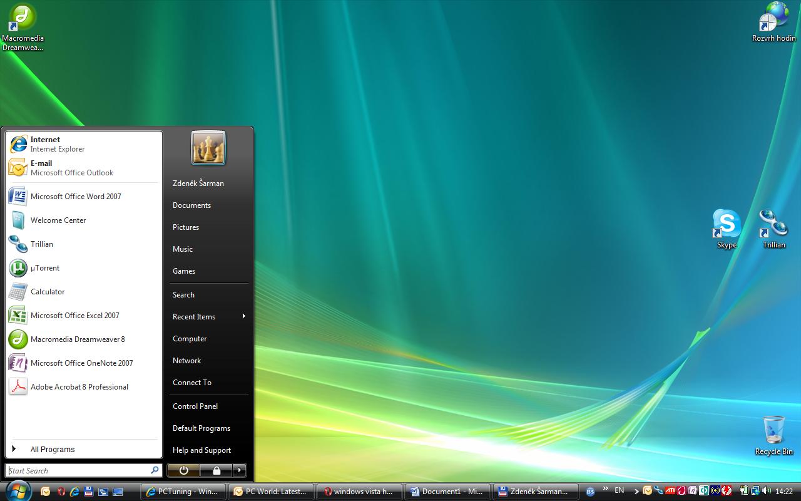Open Search from the Start menu
801x501 pixels.
pos(208,295)
